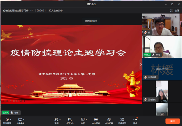Click the orange 离开 leave button
Viewport: 182px width, 126px height.
click(x=172, y=121)
